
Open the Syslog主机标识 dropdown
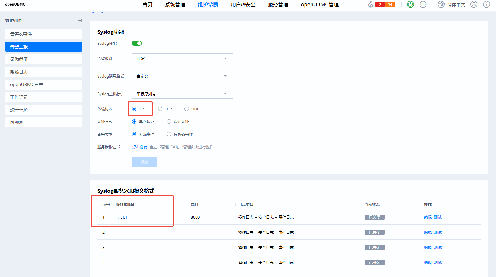[182, 94]
